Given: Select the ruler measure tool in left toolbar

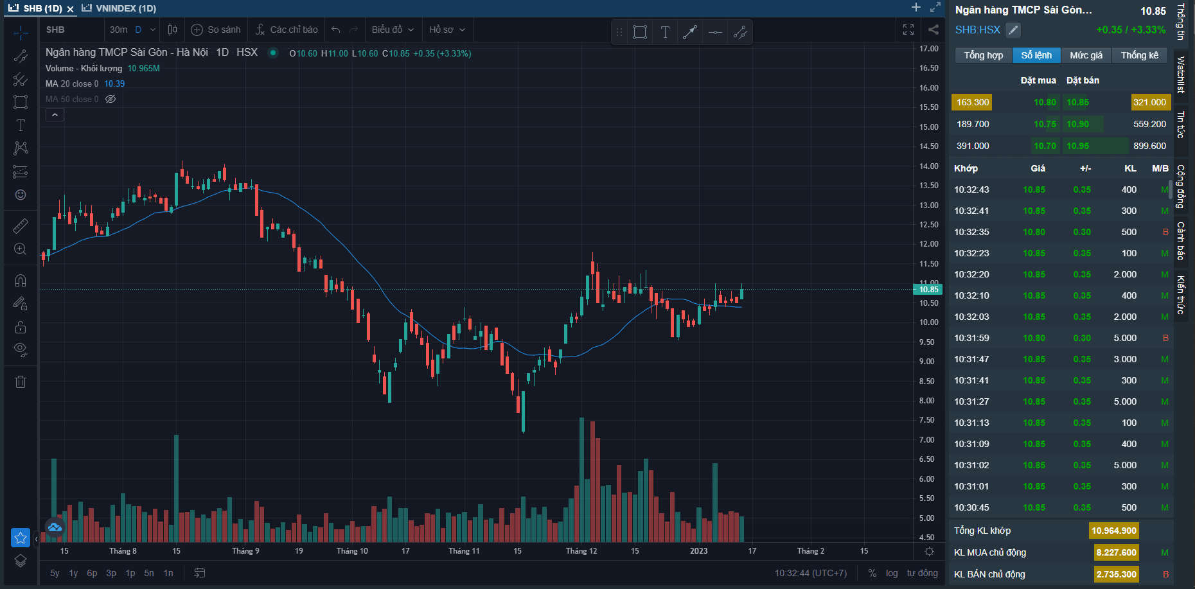Looking at the screenshot, I should (x=21, y=225).
